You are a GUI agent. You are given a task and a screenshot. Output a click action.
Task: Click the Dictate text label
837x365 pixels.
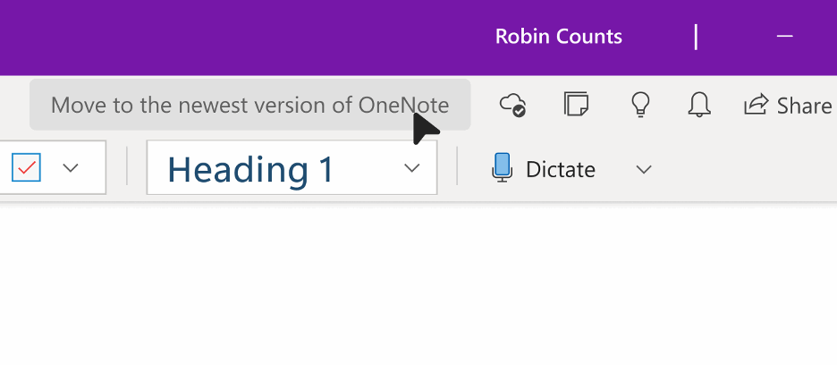561,169
